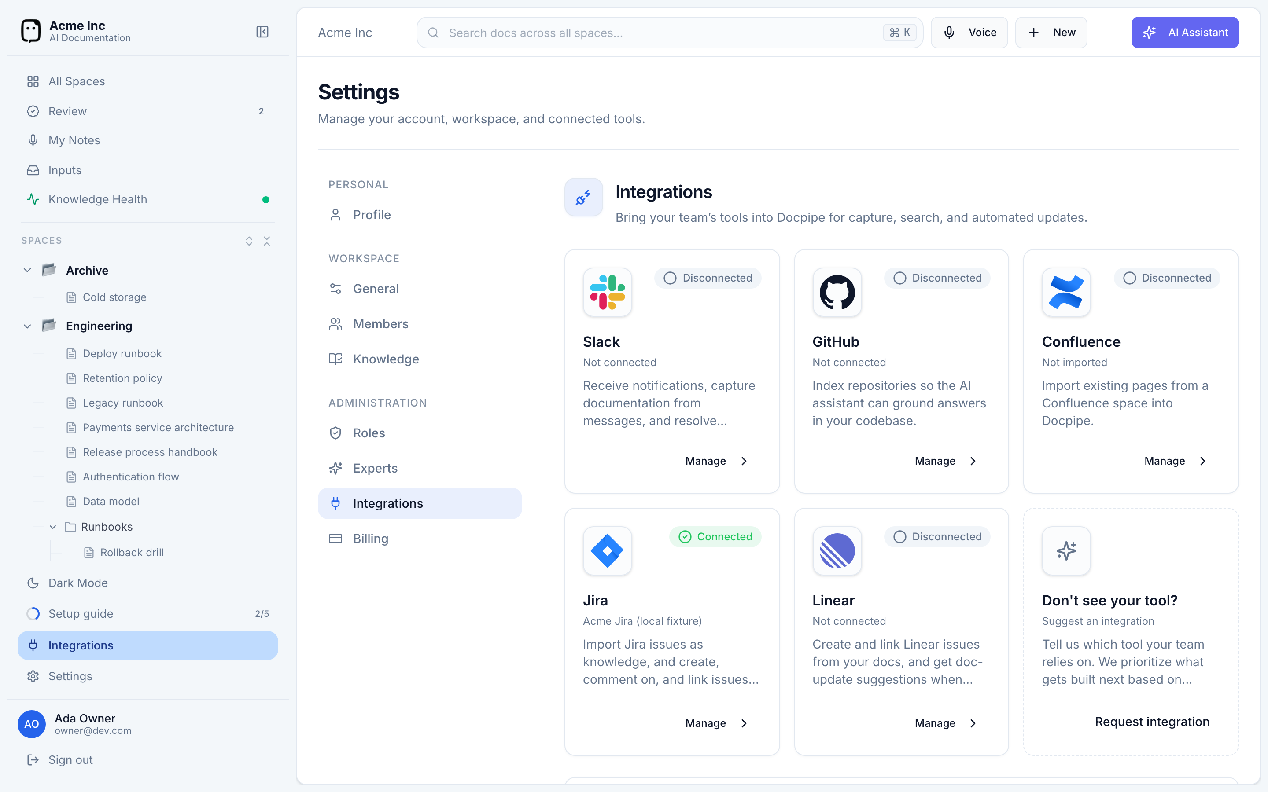The image size is (1268, 792).
Task: Open Voice input
Action: [x=969, y=33]
